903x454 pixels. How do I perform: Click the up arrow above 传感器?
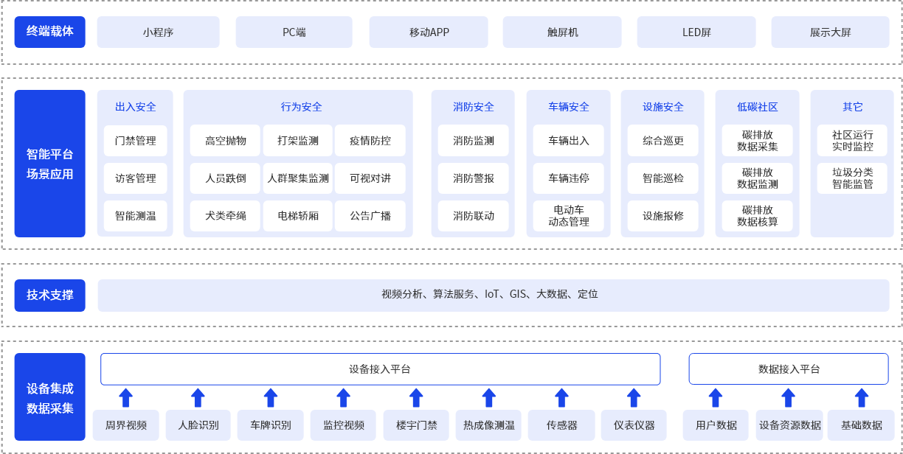[561, 398]
